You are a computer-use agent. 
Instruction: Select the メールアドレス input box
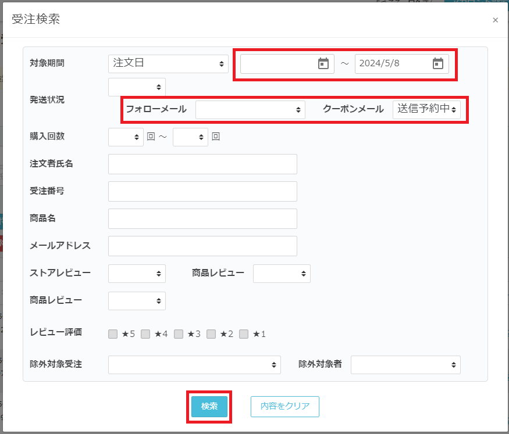pyautogui.click(x=202, y=246)
